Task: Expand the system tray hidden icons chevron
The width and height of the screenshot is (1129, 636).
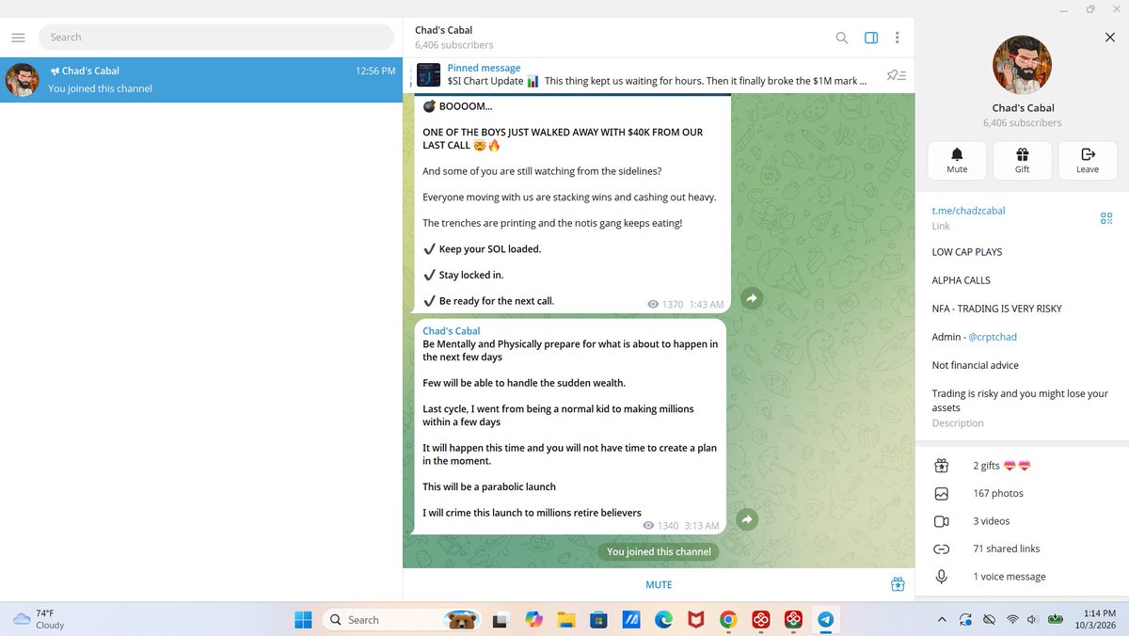Action: click(x=942, y=619)
